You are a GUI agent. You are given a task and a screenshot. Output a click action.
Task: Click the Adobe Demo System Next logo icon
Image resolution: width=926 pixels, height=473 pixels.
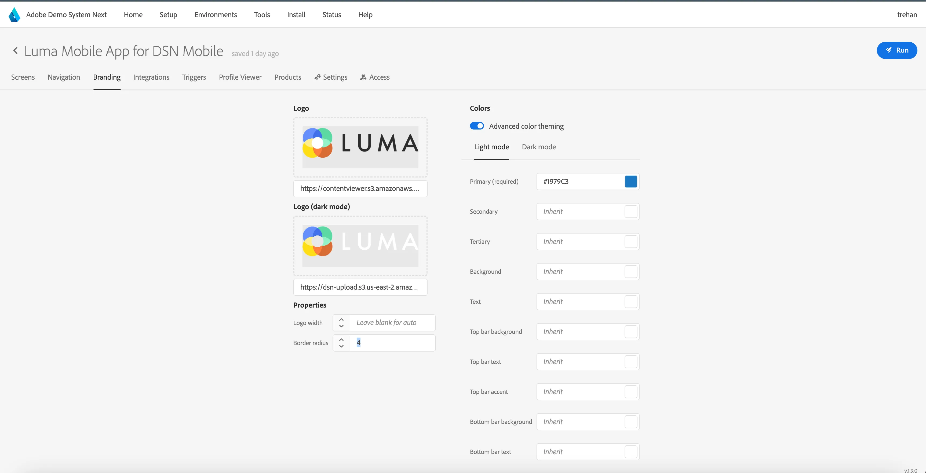[x=14, y=15]
